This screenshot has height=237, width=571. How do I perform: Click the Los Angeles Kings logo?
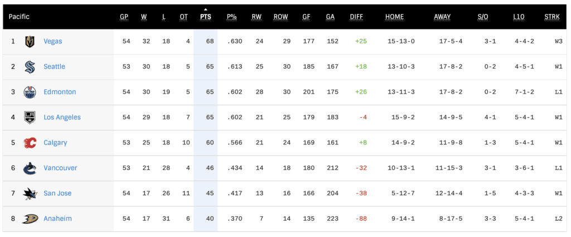click(30, 118)
